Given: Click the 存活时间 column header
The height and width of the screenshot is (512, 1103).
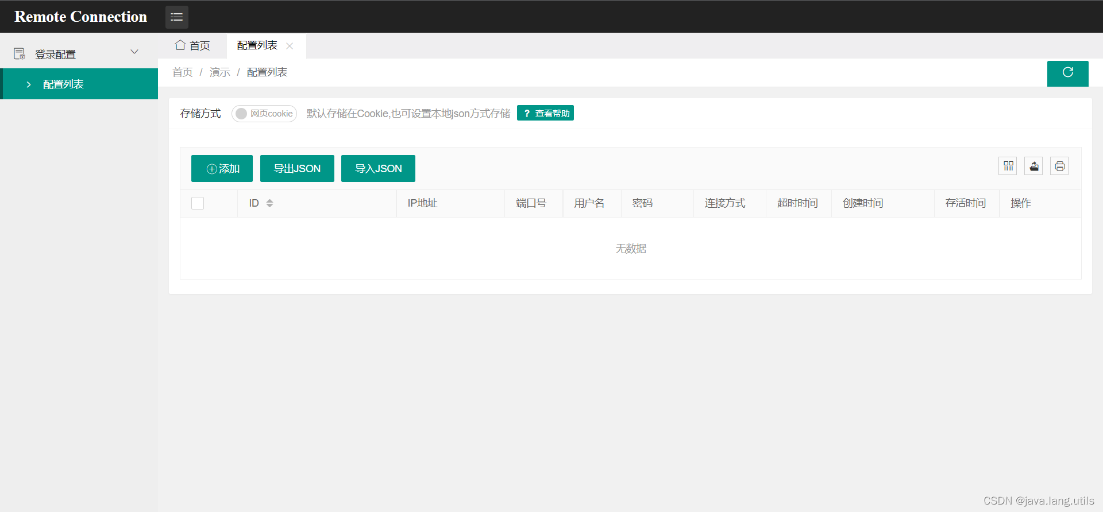Looking at the screenshot, I should point(966,203).
